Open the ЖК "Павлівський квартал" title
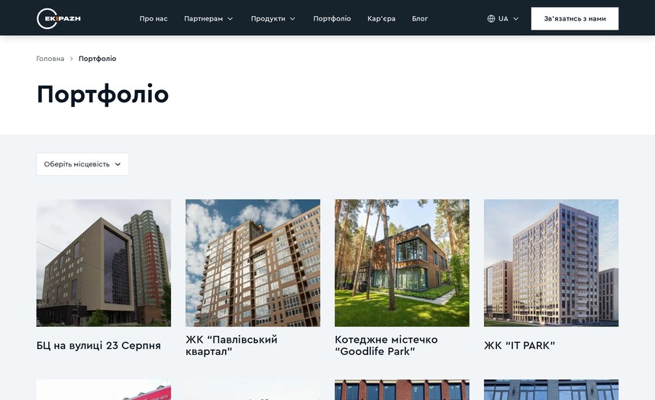This screenshot has width=655, height=400. (x=231, y=345)
